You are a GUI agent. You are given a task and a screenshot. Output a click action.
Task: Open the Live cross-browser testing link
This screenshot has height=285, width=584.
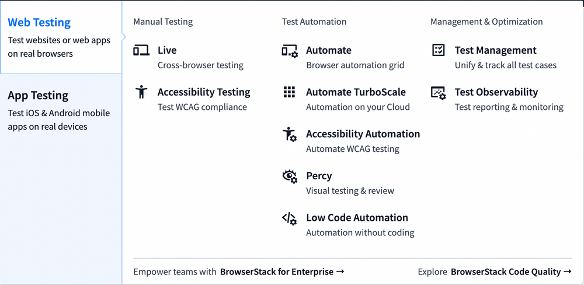[167, 51]
